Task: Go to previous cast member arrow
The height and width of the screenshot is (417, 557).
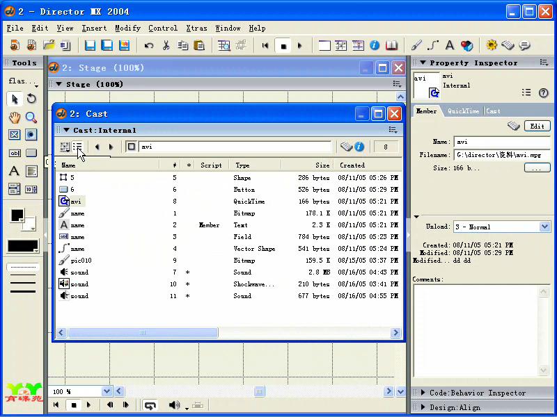Action: [x=97, y=147]
